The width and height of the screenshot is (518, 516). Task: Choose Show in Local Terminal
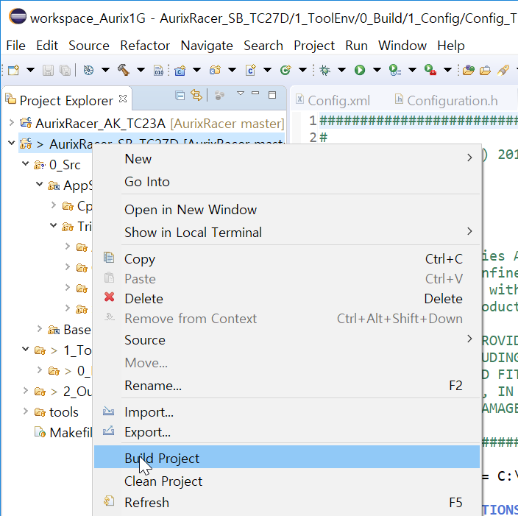point(287,233)
